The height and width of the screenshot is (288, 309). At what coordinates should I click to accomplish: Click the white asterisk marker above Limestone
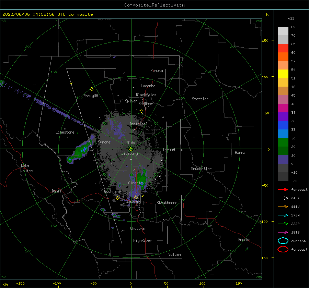[65, 129]
